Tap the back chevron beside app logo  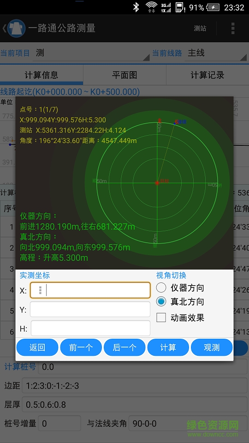tap(4, 28)
